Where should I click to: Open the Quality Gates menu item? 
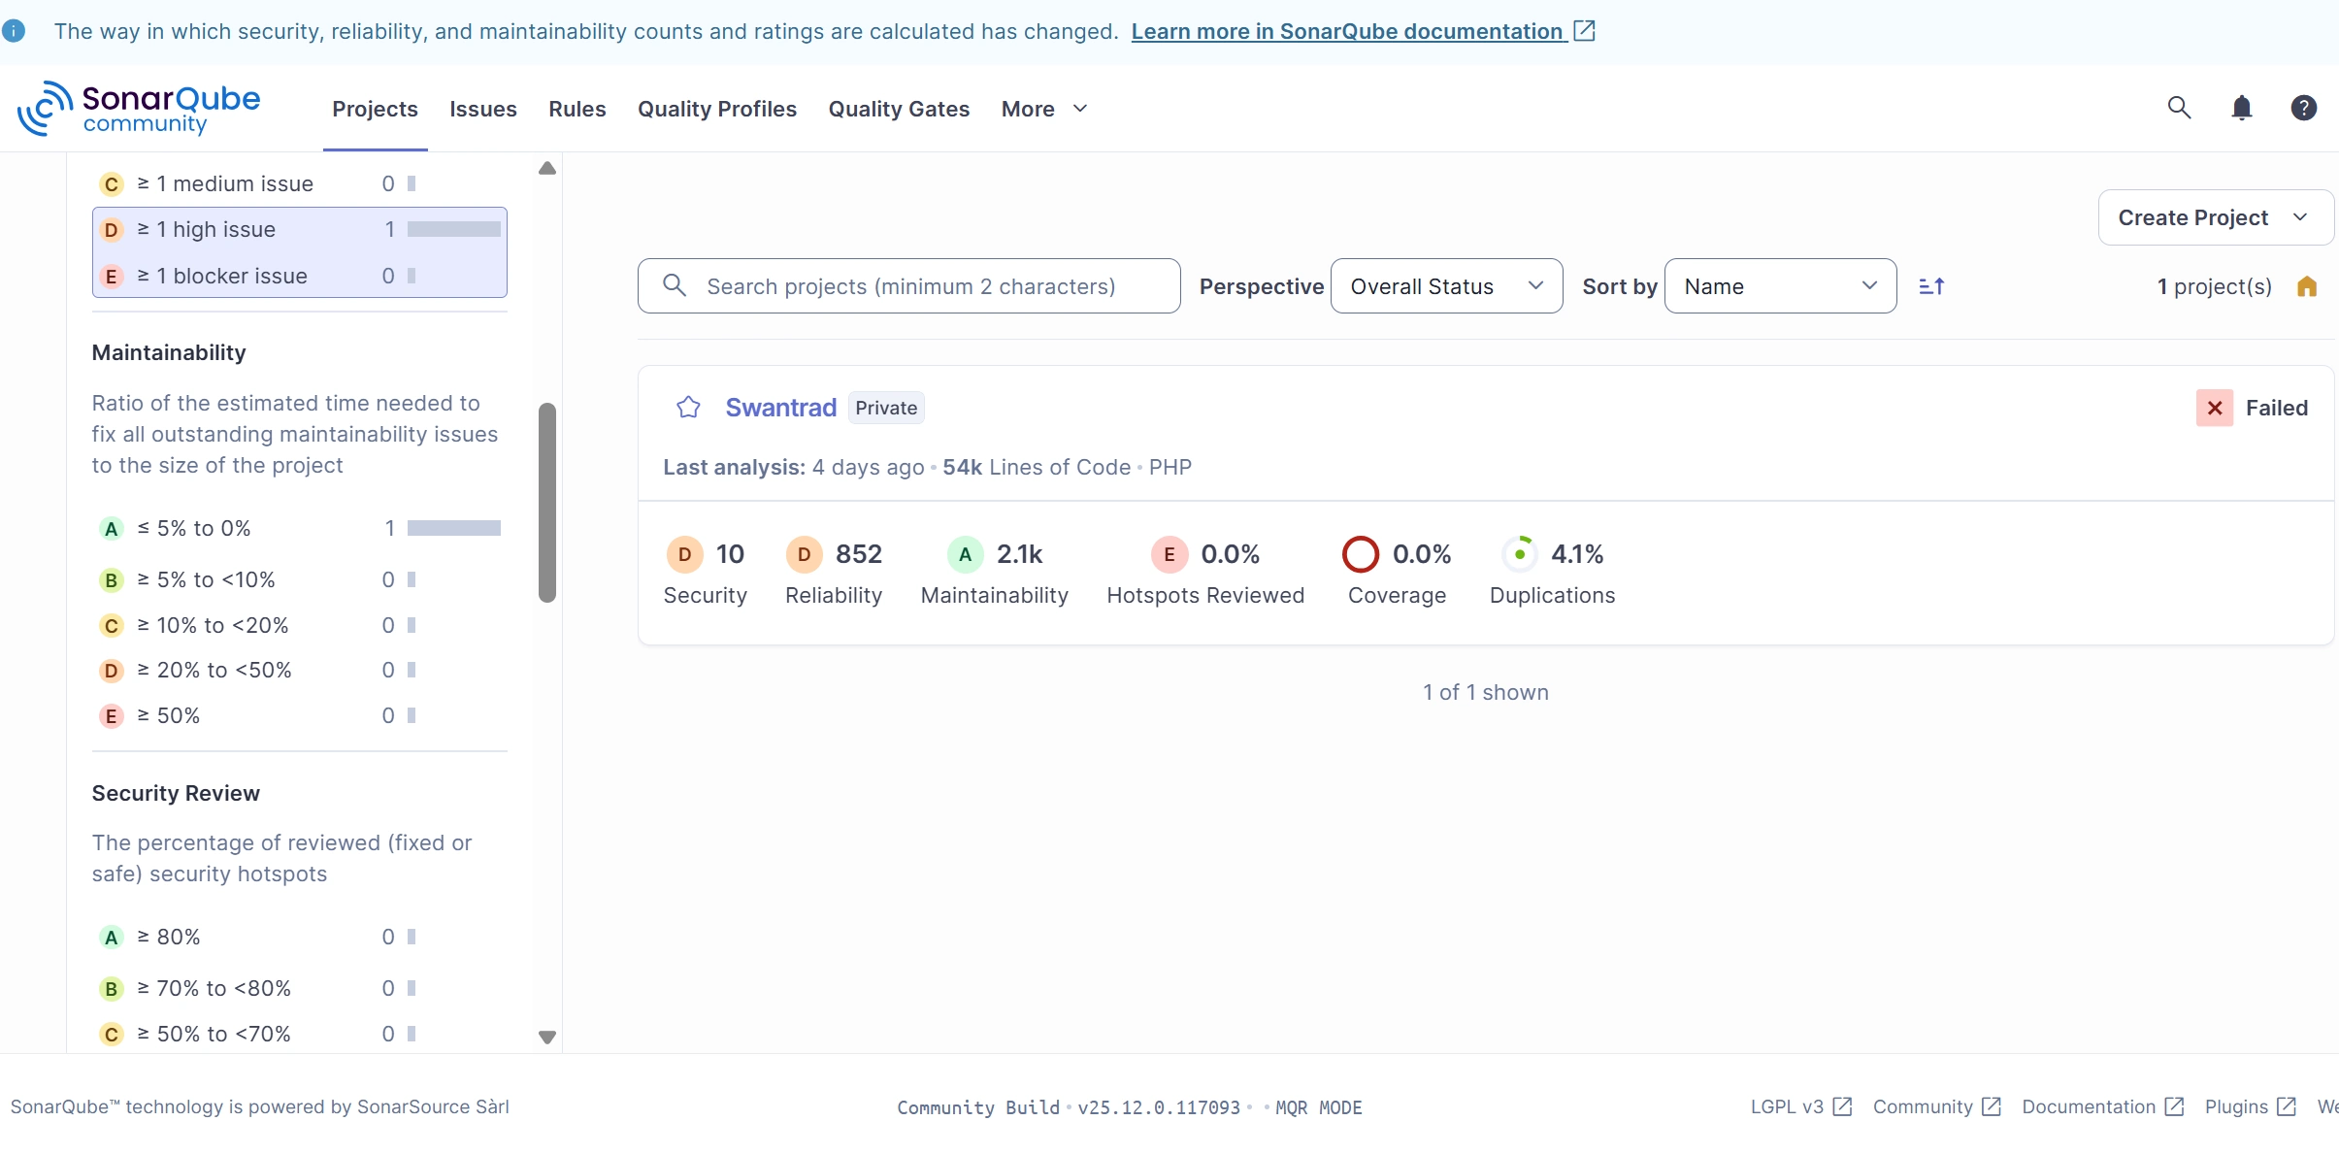tap(898, 109)
